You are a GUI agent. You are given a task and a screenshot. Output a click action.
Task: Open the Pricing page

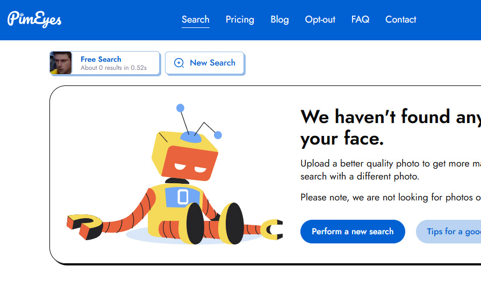[240, 19]
